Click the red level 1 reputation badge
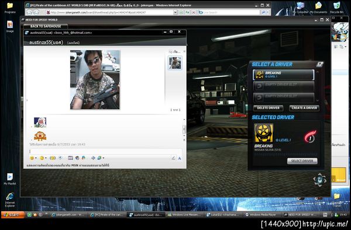This screenshot has height=230, width=351. 310,137
